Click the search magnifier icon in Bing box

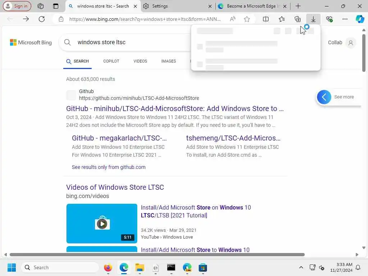pos(67,42)
